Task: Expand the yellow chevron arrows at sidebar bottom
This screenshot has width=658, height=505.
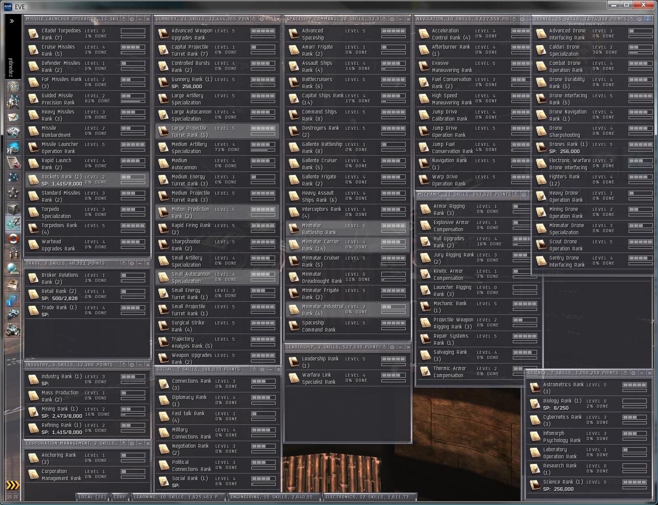Action: tap(13, 485)
